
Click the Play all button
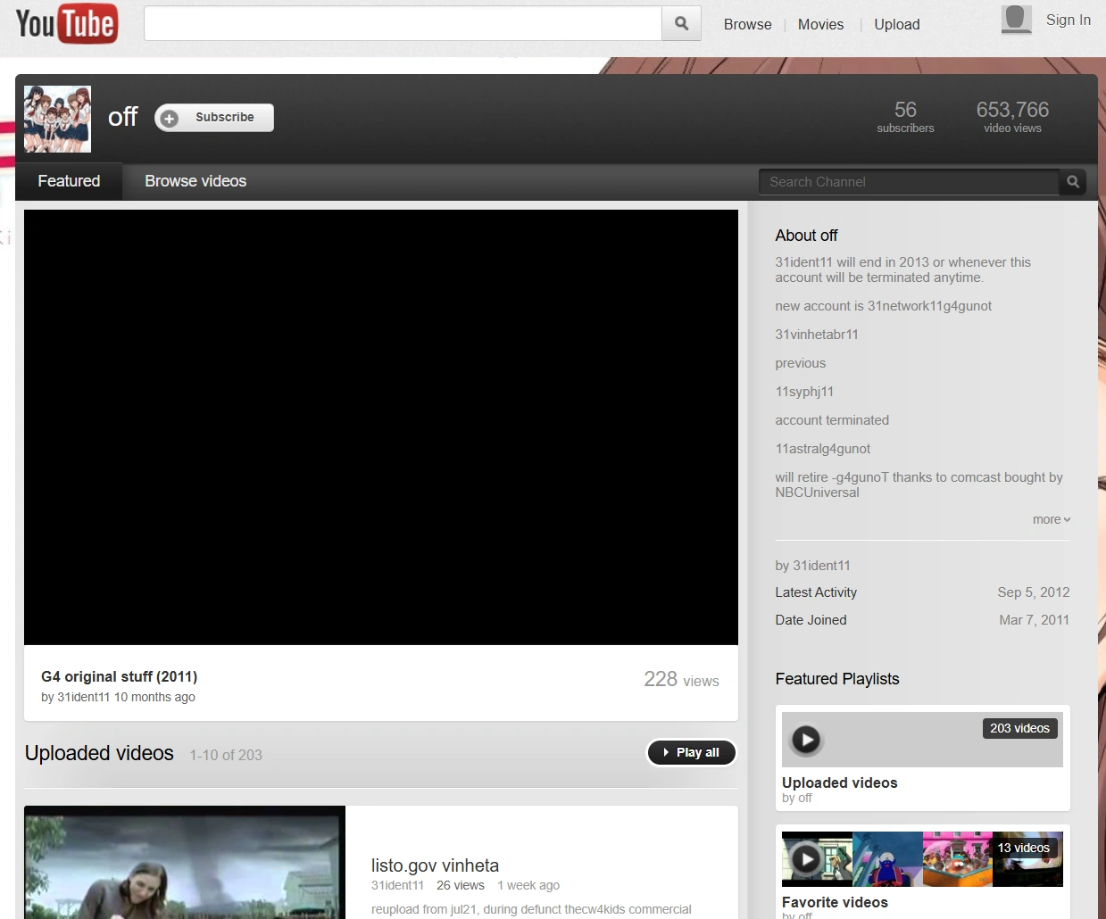tap(691, 753)
